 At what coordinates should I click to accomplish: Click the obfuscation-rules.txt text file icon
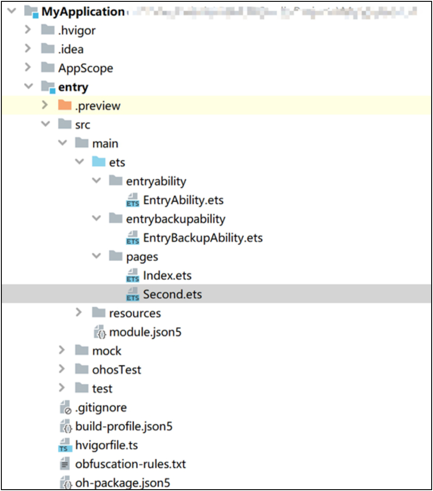65,465
